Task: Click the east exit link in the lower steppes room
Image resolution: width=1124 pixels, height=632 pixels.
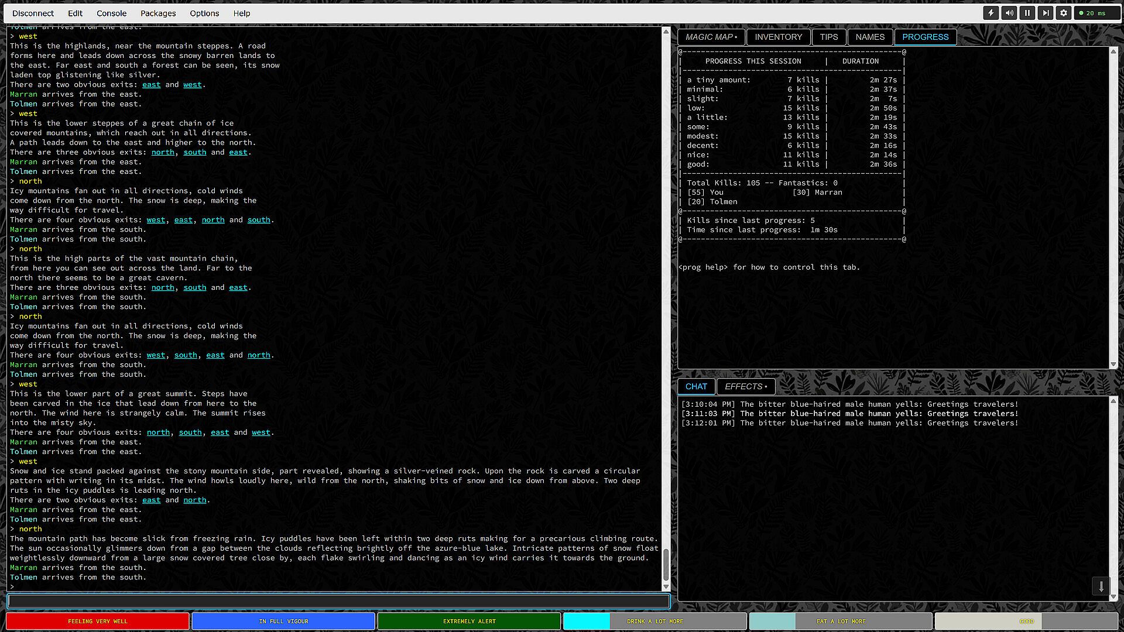Action: click(238, 152)
